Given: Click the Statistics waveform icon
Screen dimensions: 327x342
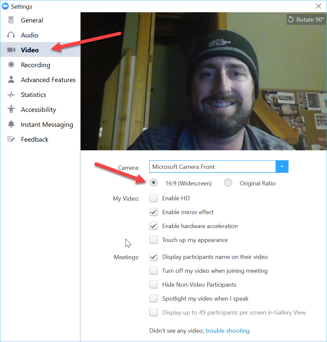Looking at the screenshot, I should [11, 95].
